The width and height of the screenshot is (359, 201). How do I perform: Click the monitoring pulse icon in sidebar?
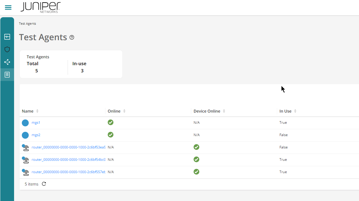coord(7,37)
